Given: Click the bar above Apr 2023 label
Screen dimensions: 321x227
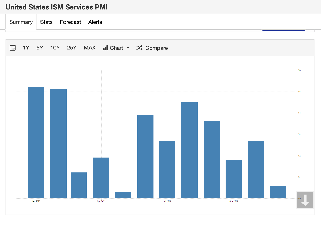Looking at the screenshot, I should coord(101,178).
